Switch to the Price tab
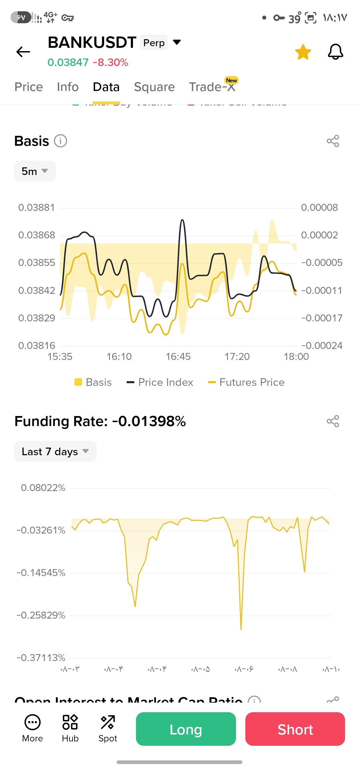 [29, 87]
